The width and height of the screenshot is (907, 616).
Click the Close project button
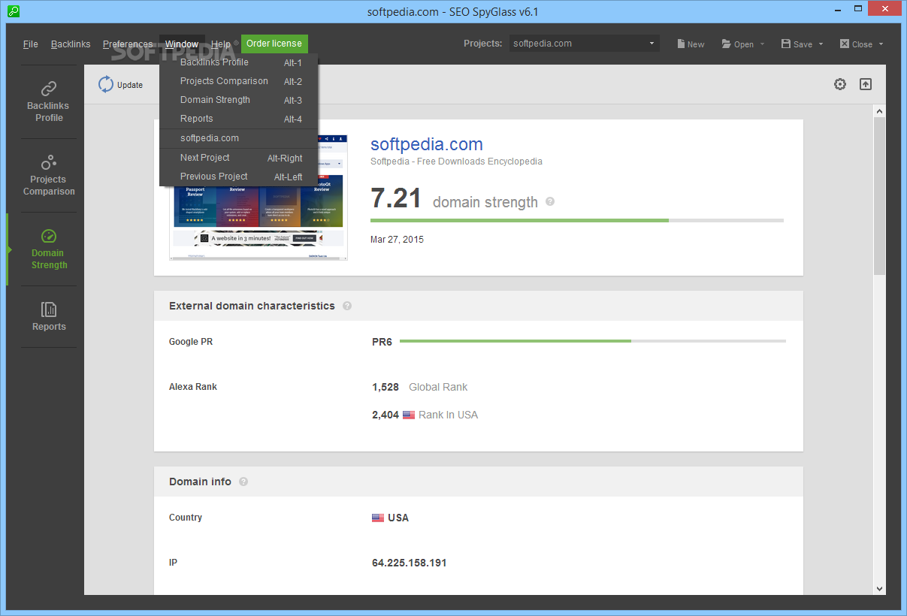click(856, 44)
